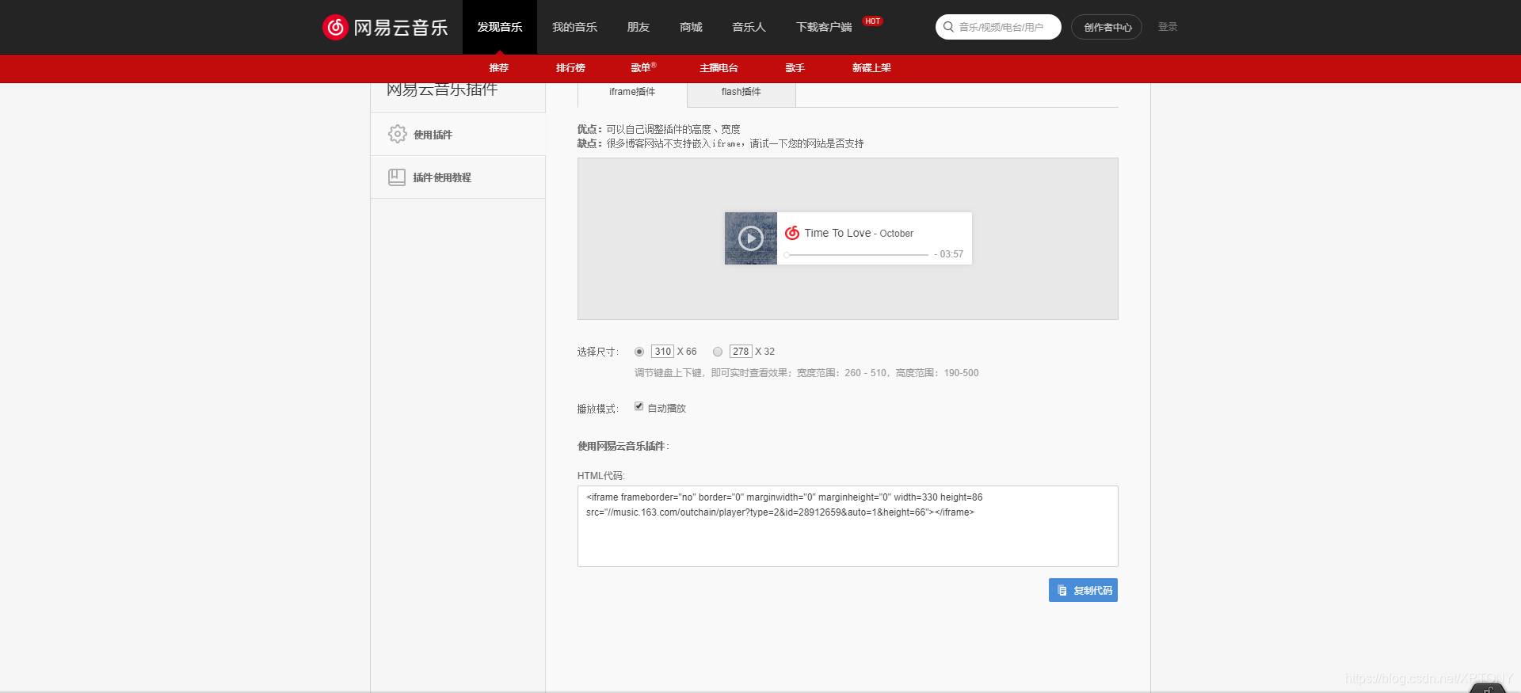Viewport: 1521px width, 693px height.
Task: Switch to the 主播电台 sub-tab
Action: point(719,68)
